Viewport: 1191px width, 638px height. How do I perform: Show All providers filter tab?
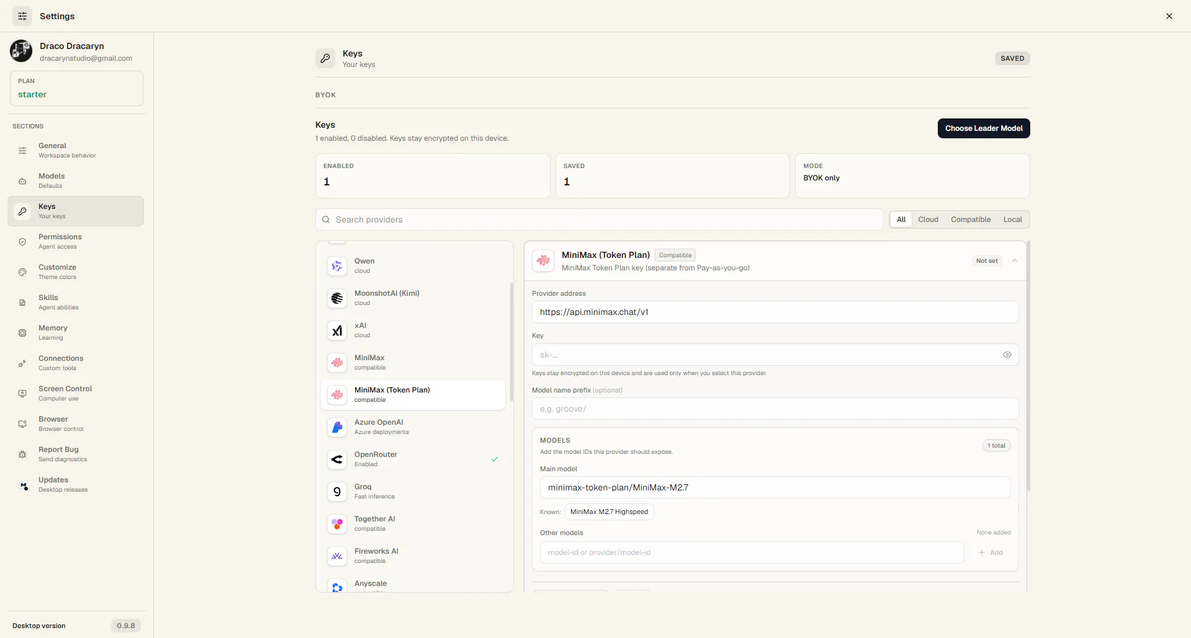point(901,219)
